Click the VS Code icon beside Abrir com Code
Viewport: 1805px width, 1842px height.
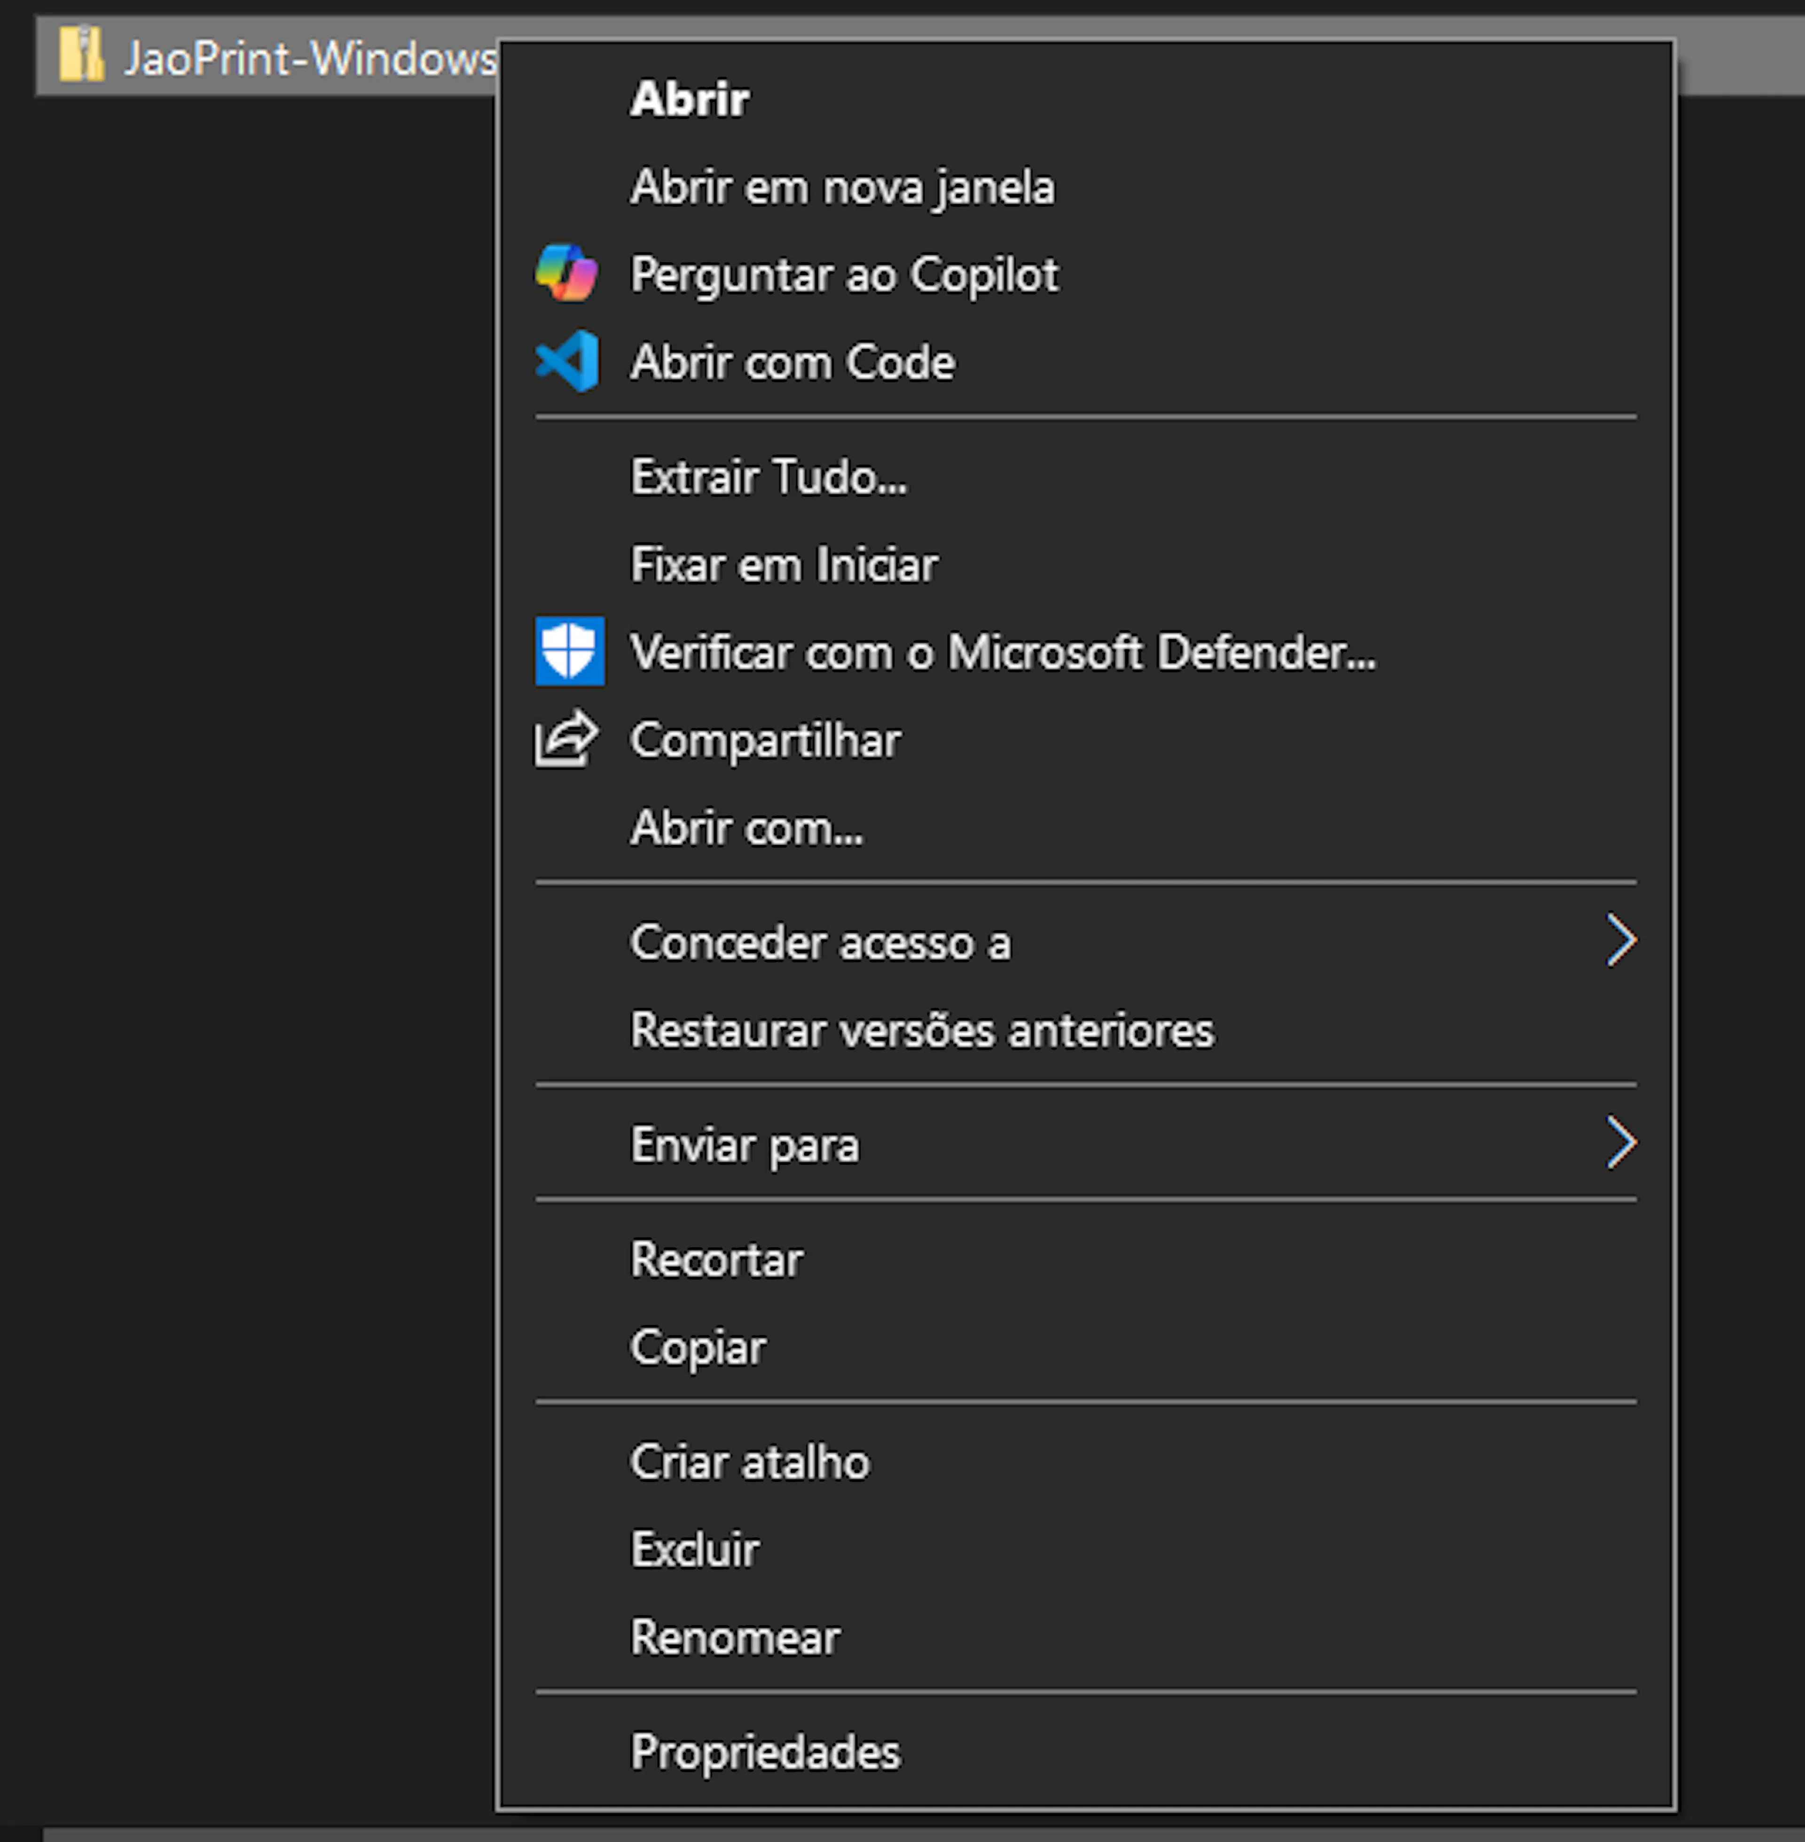pyautogui.click(x=567, y=361)
